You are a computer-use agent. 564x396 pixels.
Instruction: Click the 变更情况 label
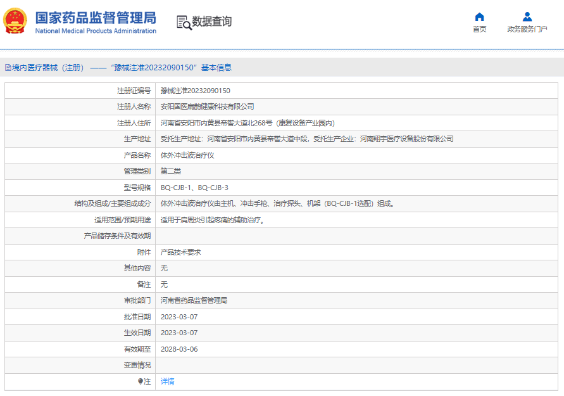[x=137, y=366]
